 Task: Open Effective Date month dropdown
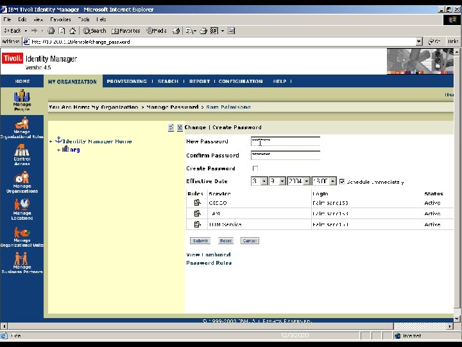pos(264,181)
